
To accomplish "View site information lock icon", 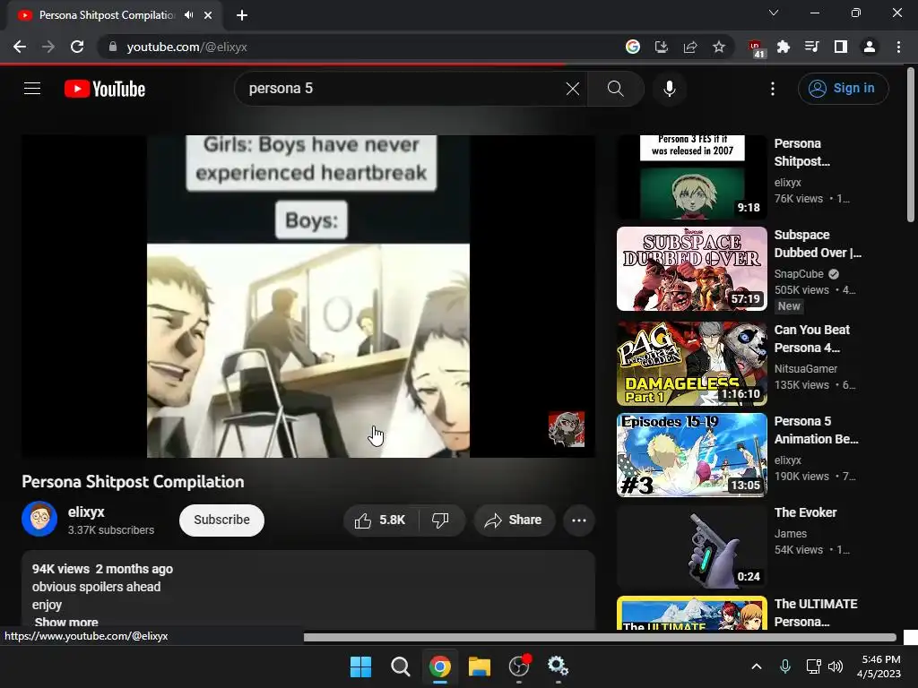I will pyautogui.click(x=113, y=47).
